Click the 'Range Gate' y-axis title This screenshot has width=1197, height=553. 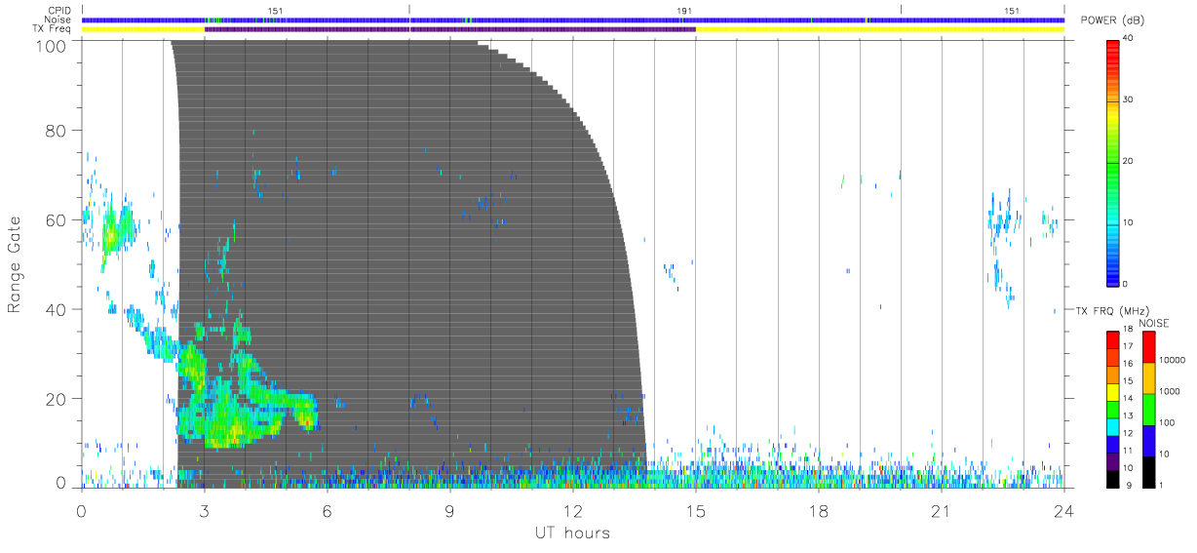[x=15, y=264]
